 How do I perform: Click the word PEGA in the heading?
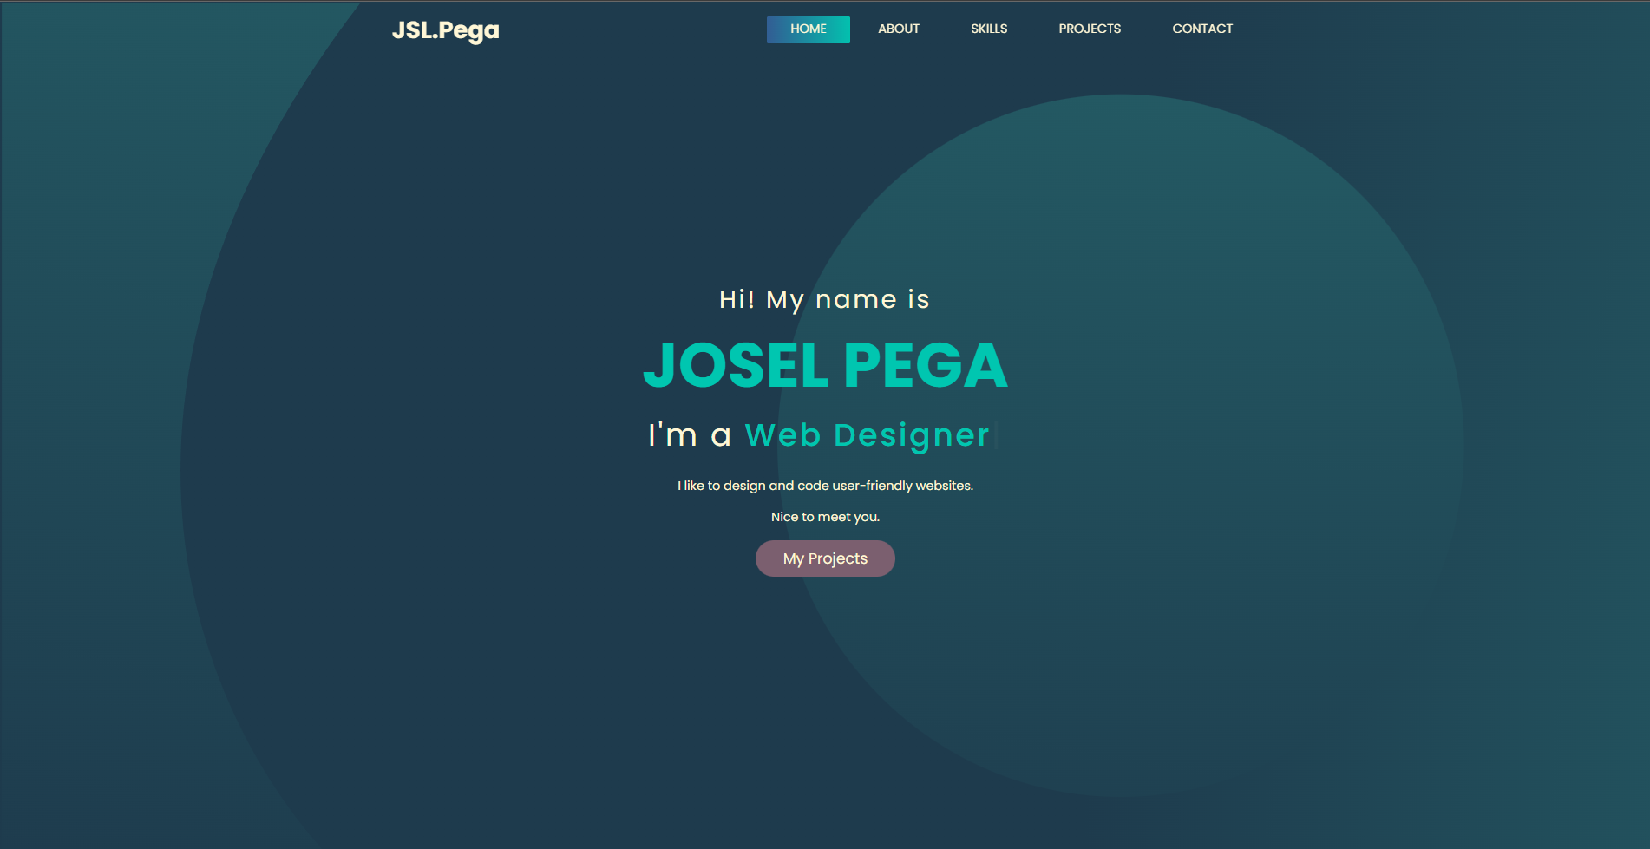925,366
